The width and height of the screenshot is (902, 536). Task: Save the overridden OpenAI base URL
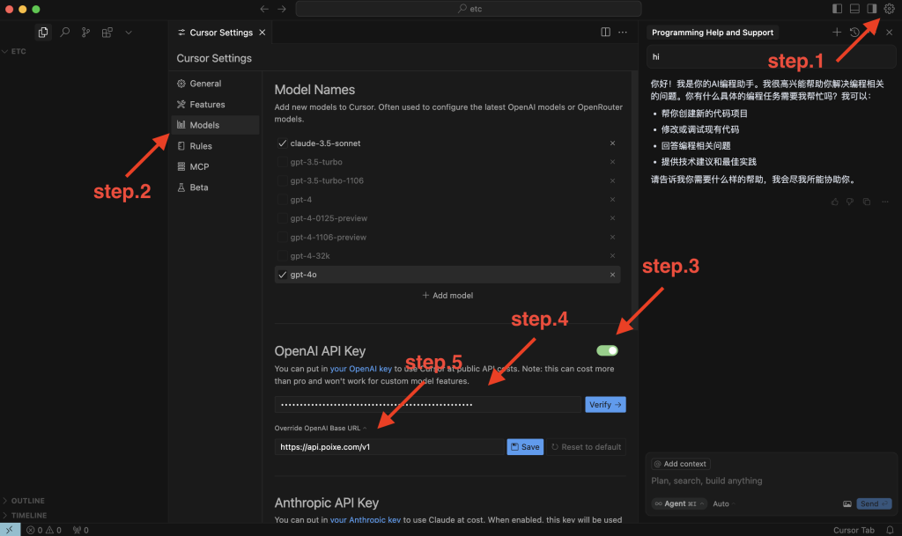524,447
